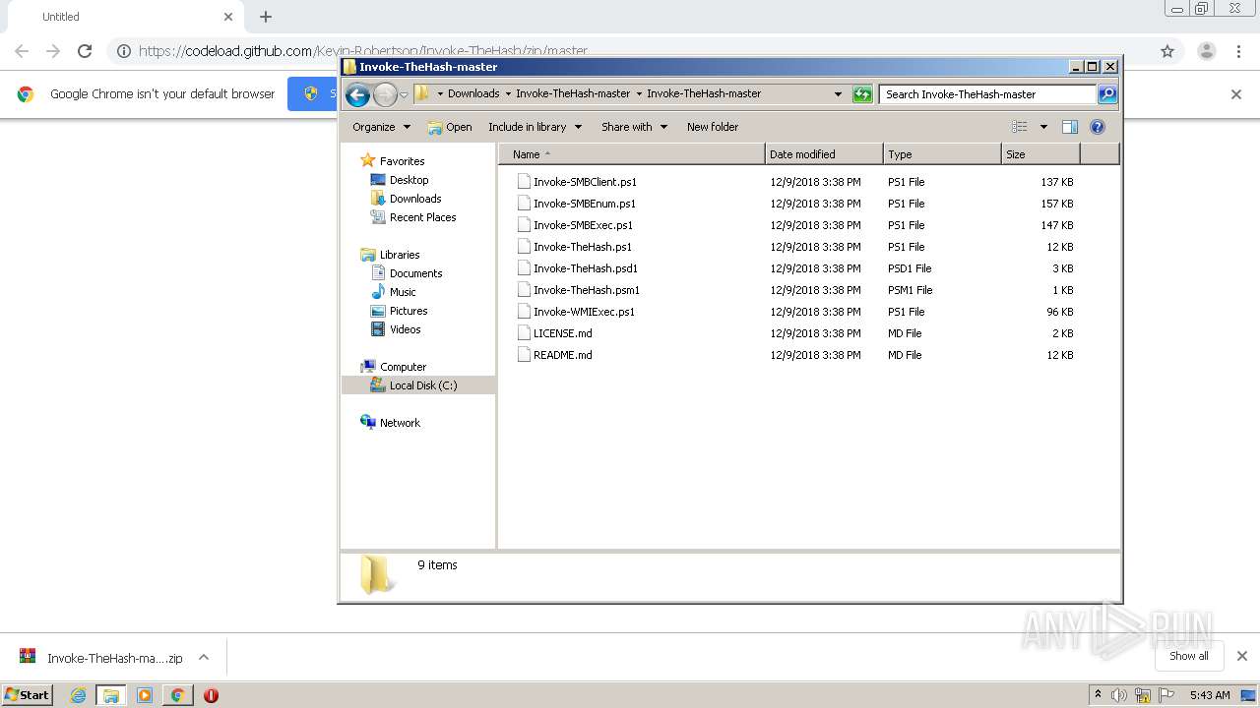Open Chrome three-dot menu

pos(1239,51)
